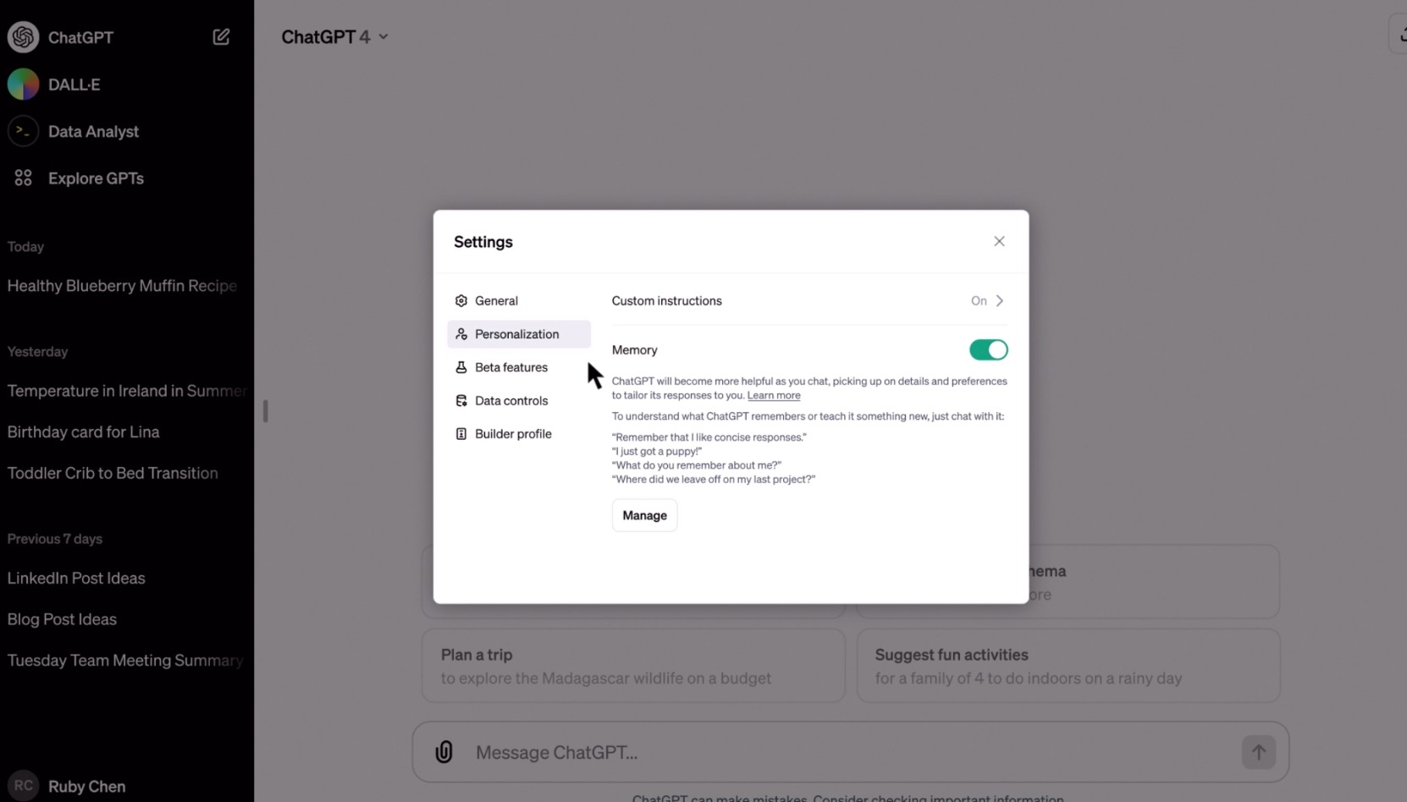Viewport: 1407px width, 802px height.
Task: Click the Manage memory button
Action: point(644,515)
